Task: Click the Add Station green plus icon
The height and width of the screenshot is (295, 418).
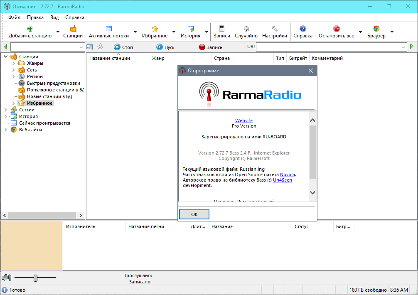Action: pyautogui.click(x=30, y=29)
